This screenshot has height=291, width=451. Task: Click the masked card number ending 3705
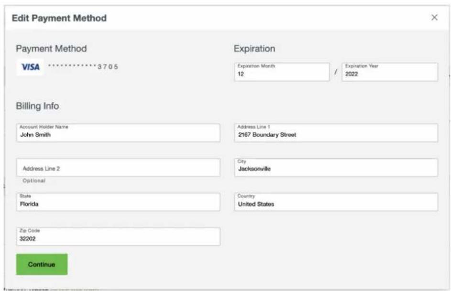click(x=83, y=66)
